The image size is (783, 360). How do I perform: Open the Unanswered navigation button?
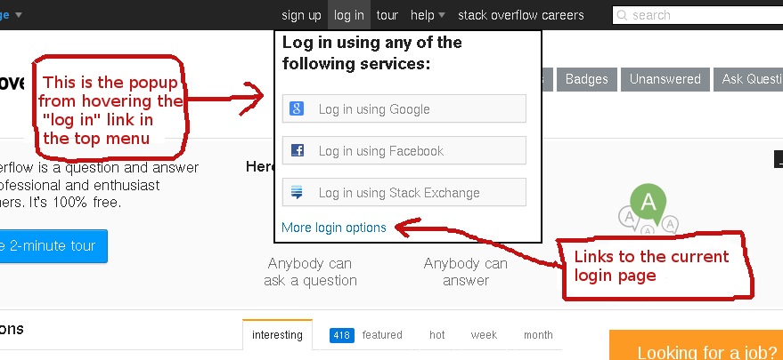[665, 79]
